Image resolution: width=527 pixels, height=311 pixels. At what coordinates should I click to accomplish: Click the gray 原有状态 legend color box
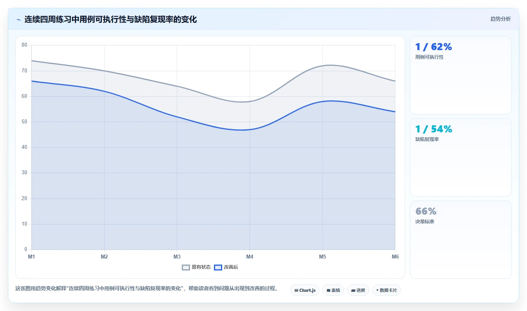186,267
